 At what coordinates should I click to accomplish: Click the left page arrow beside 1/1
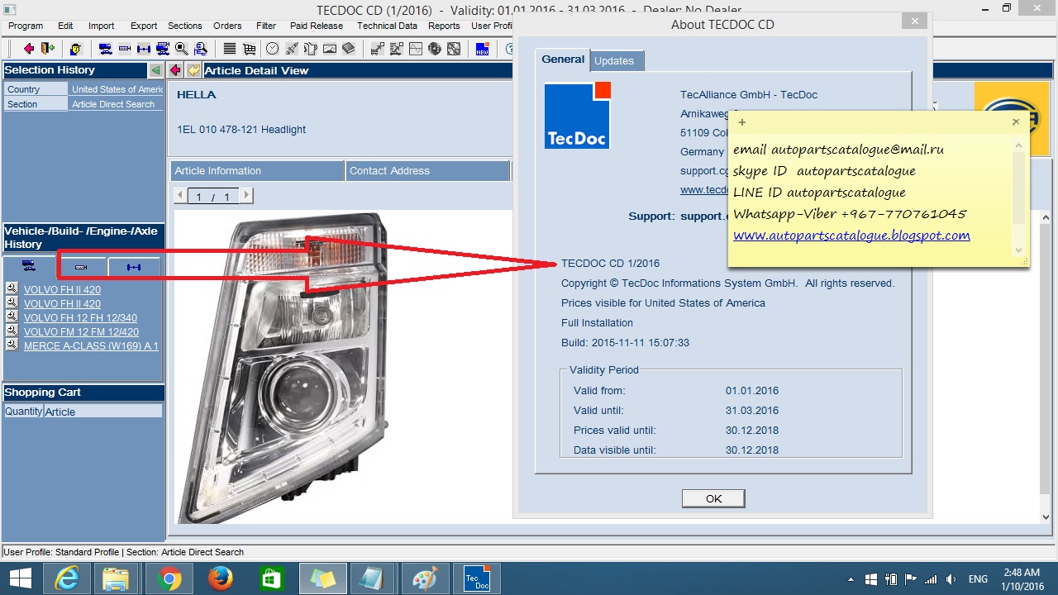[180, 196]
